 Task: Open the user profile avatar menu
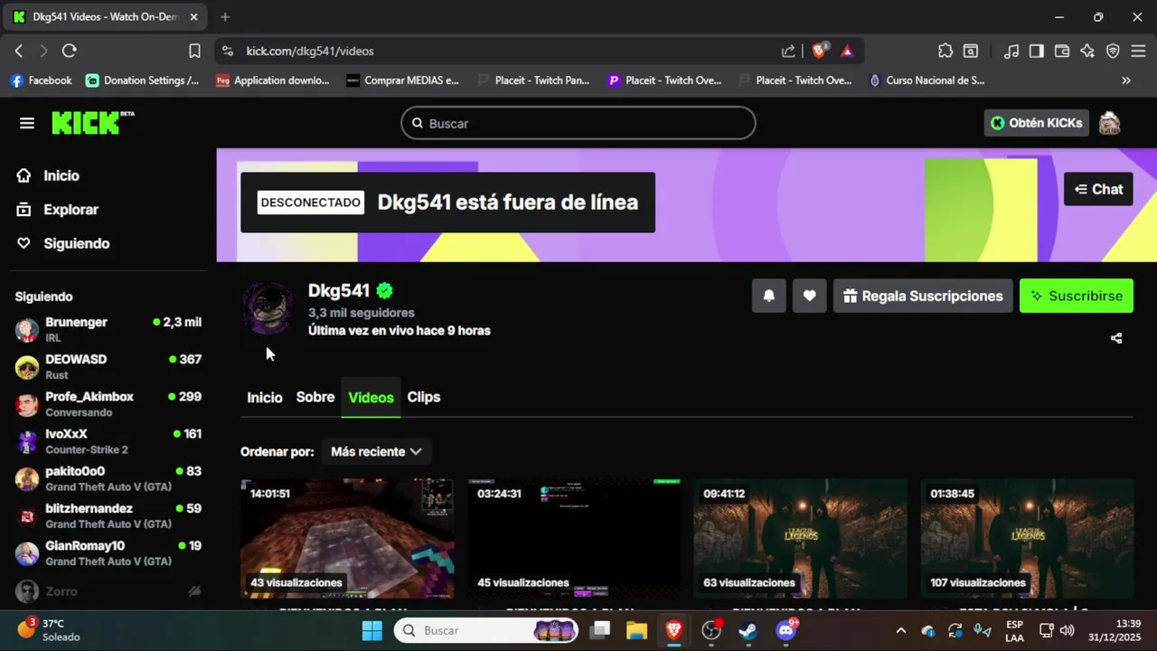coord(1109,123)
